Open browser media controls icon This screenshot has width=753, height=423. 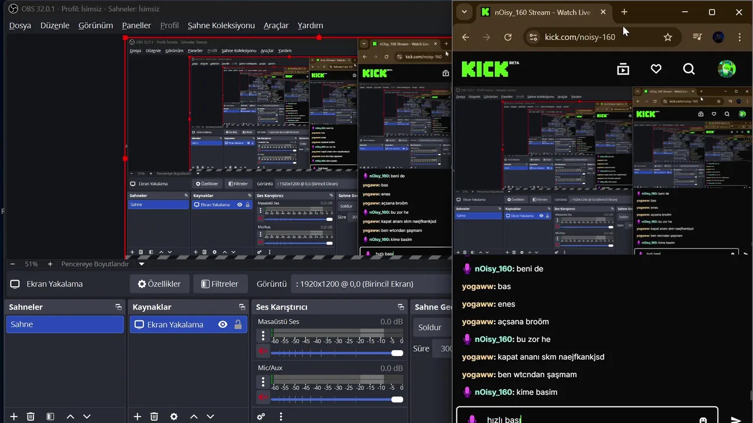697,37
